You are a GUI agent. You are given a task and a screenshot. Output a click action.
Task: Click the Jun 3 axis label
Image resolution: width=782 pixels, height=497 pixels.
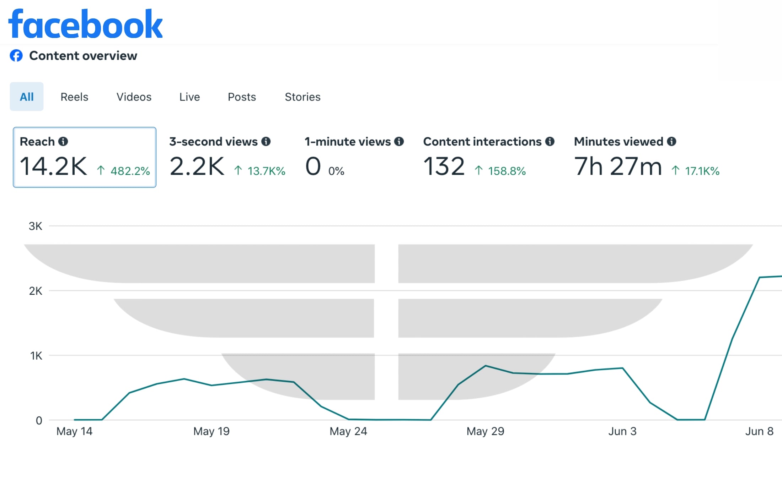click(x=622, y=431)
